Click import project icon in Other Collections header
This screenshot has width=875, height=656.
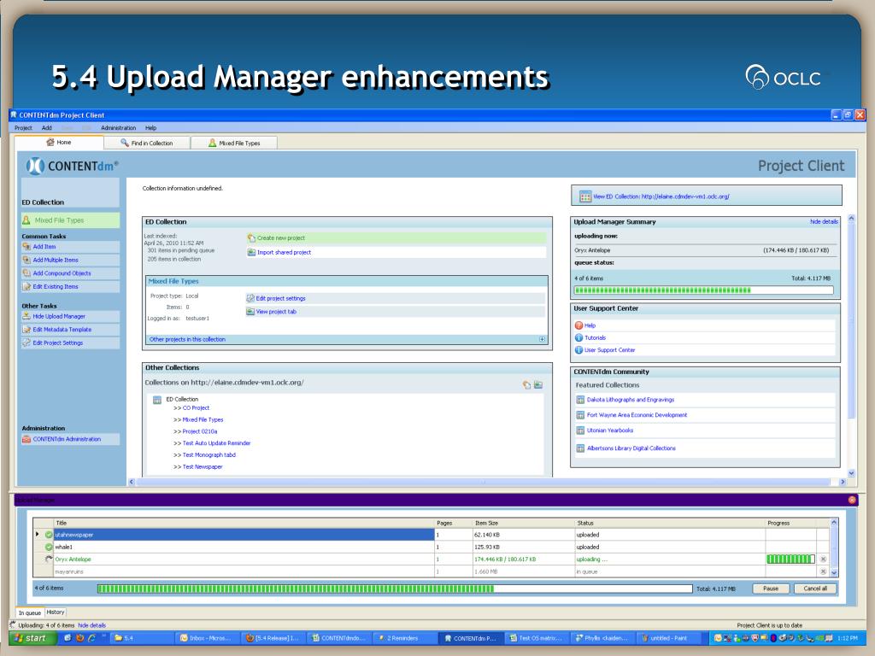tap(538, 385)
